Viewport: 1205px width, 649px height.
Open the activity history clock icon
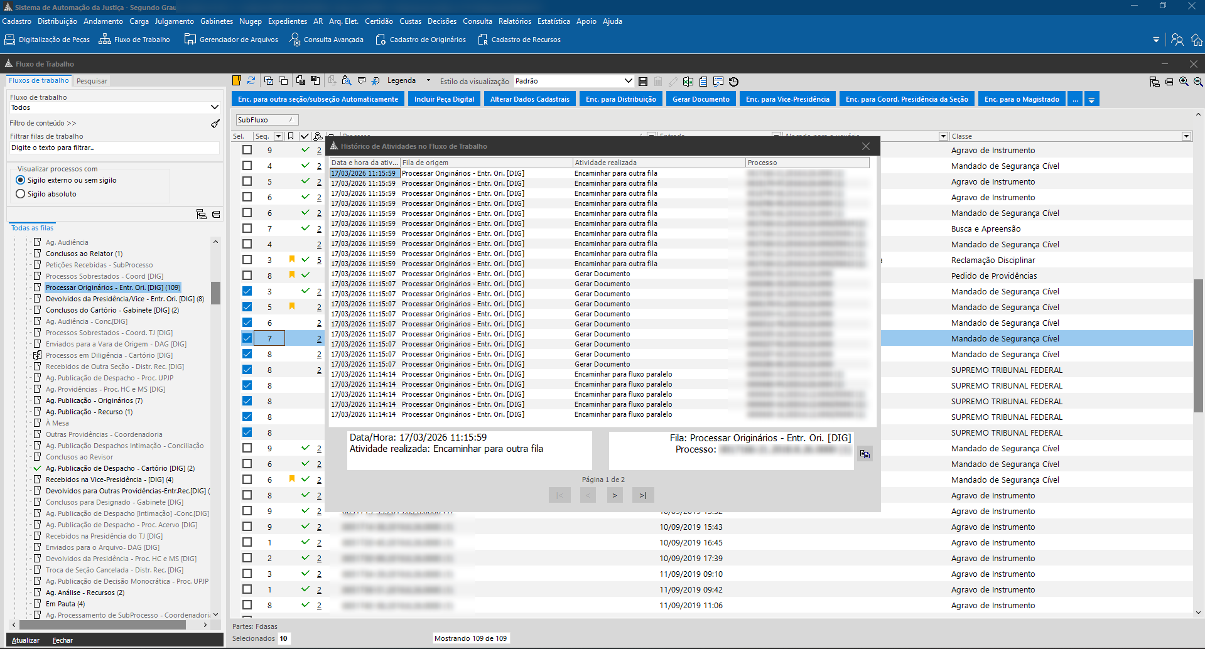pyautogui.click(x=733, y=82)
